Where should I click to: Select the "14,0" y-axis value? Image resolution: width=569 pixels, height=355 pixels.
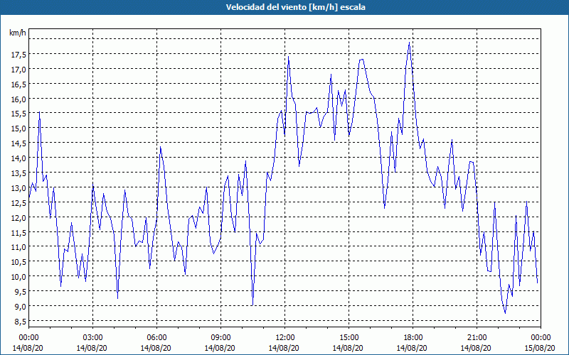click(18, 158)
